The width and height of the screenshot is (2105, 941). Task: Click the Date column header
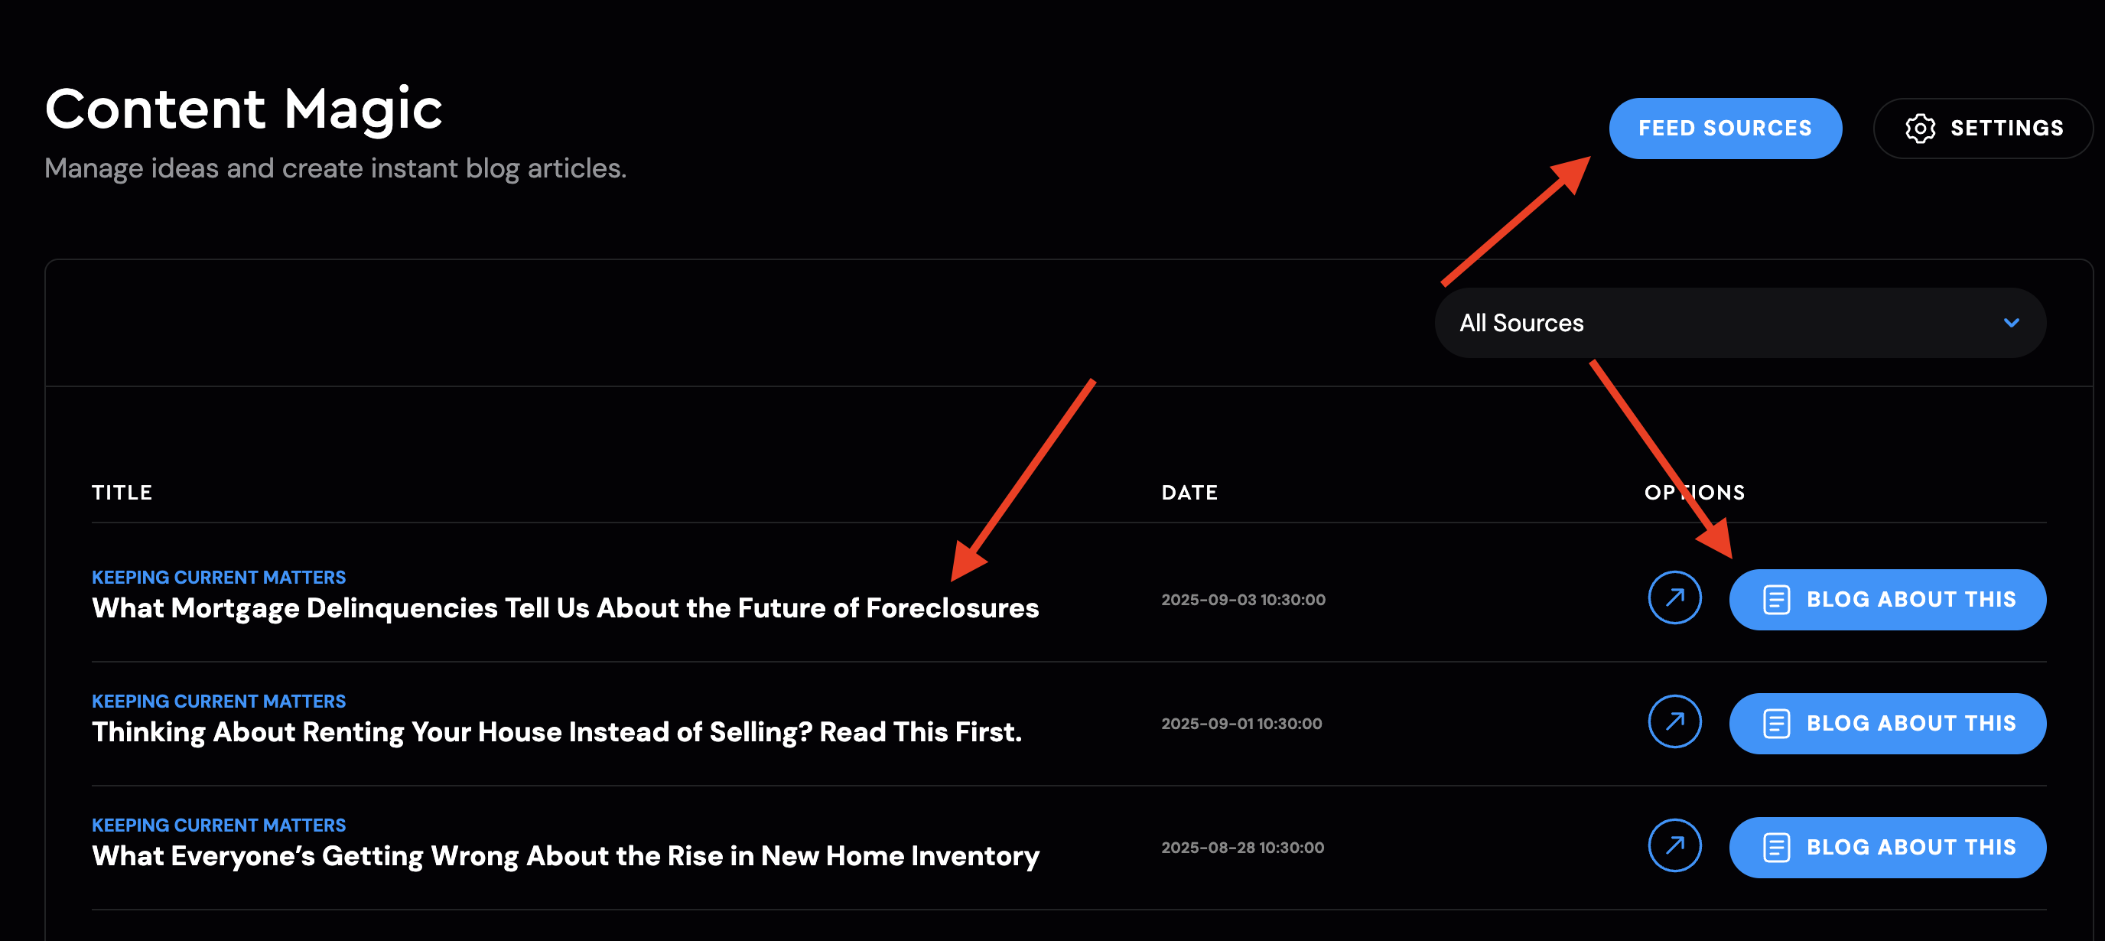1189,492
